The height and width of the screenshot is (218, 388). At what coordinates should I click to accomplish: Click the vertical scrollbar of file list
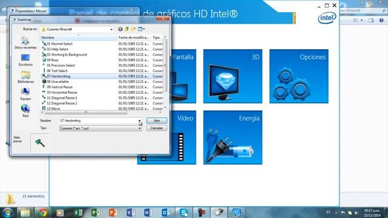tap(166, 65)
